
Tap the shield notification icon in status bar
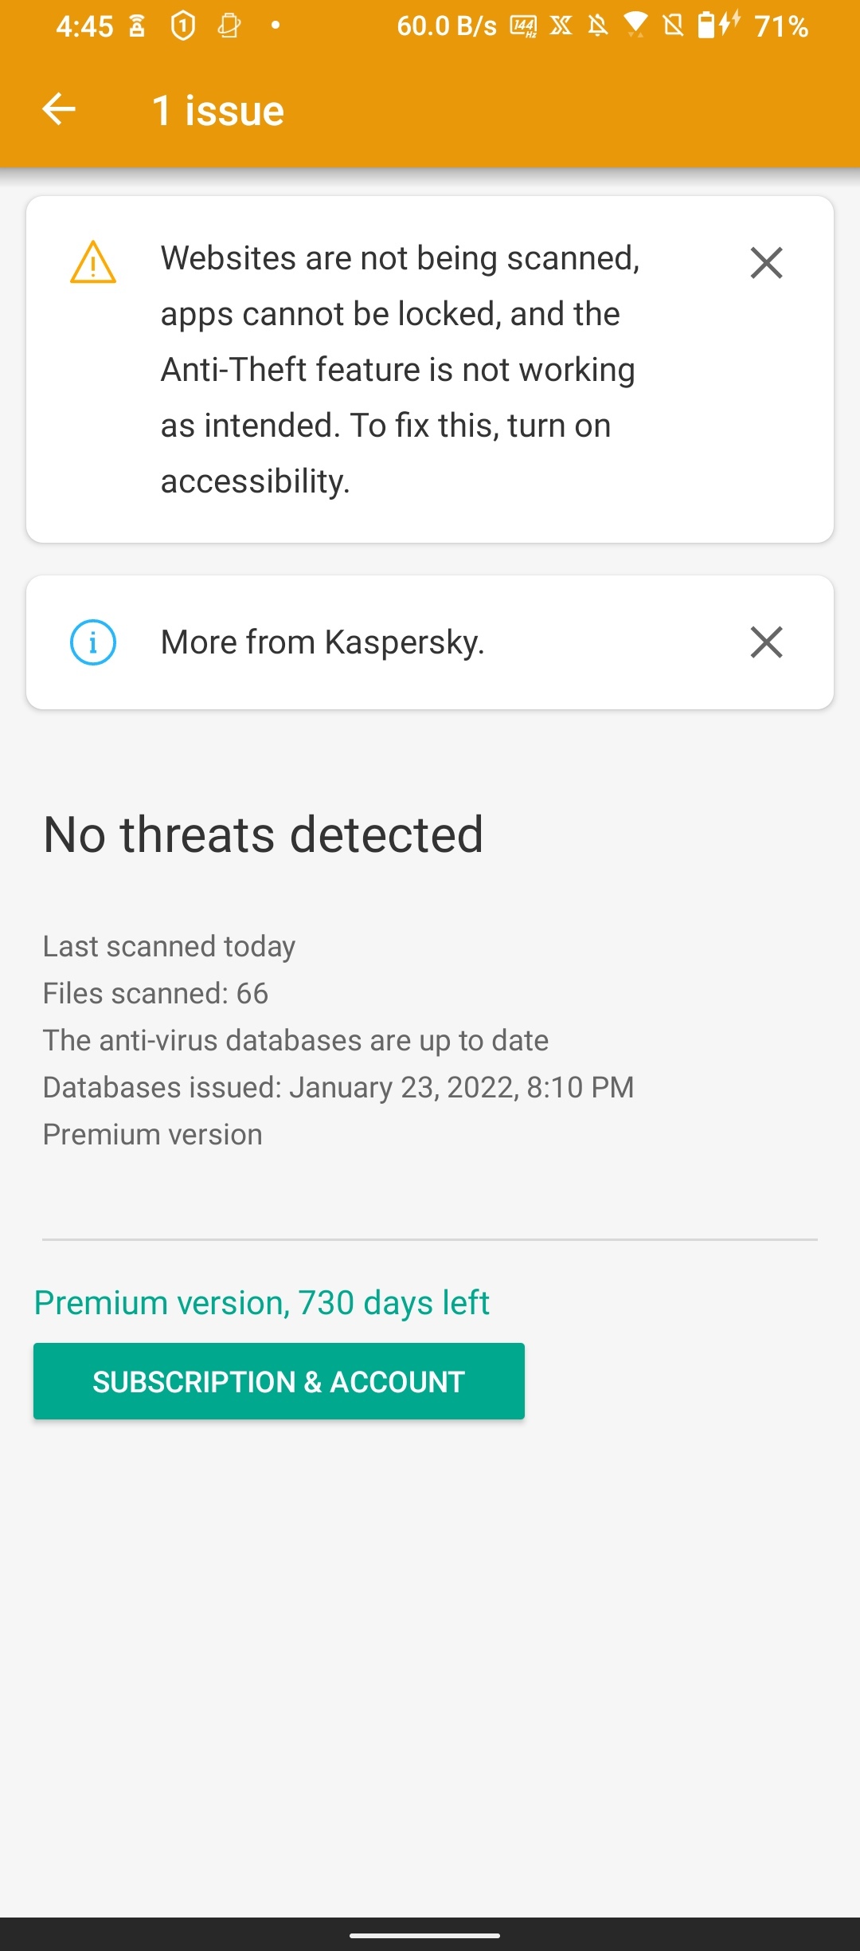(x=183, y=26)
